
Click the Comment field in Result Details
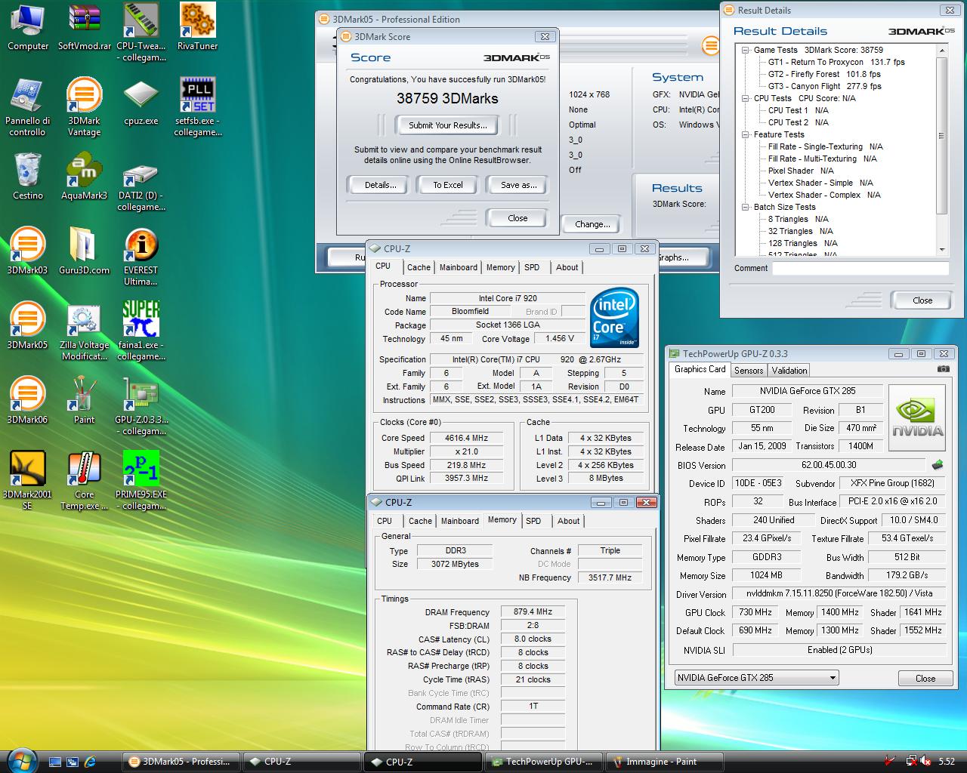tap(860, 269)
